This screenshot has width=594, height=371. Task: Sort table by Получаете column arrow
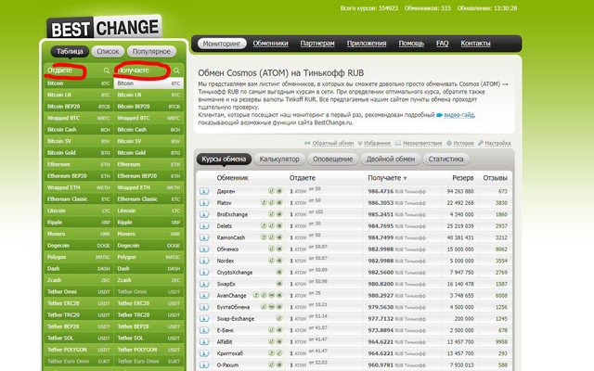(x=405, y=178)
